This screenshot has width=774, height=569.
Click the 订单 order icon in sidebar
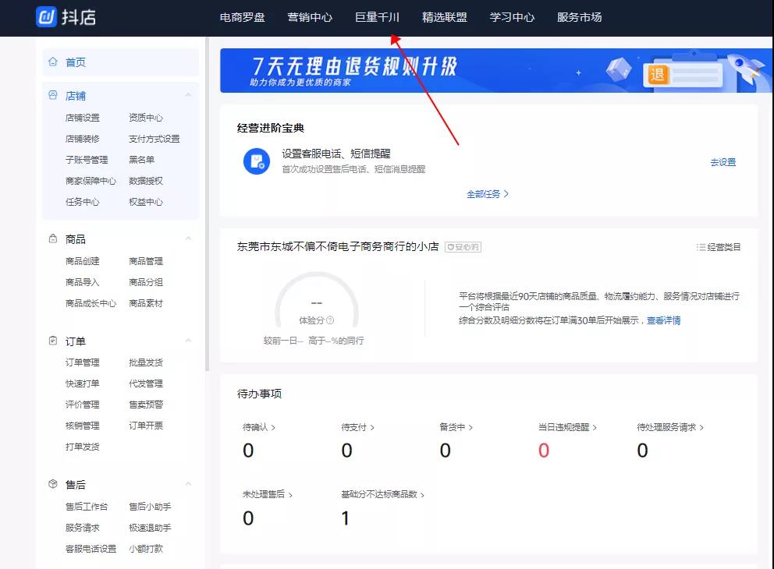point(53,341)
